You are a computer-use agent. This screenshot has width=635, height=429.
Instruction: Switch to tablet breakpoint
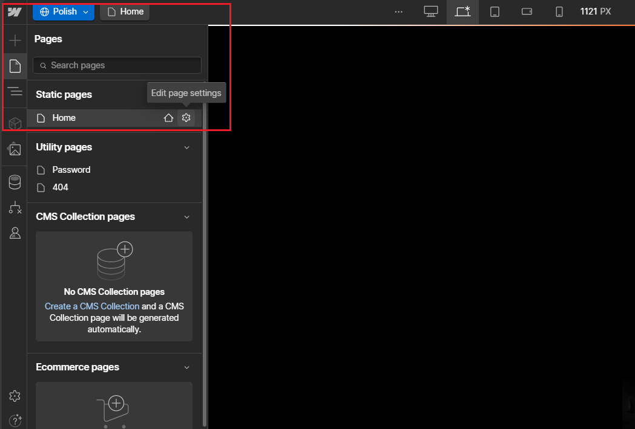(495, 11)
